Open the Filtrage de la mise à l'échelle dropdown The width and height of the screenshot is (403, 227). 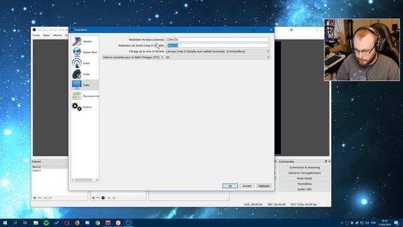(x=217, y=52)
